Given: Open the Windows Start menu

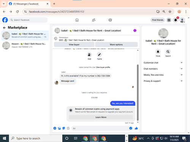Looking at the screenshot, I should (x=5, y=138).
